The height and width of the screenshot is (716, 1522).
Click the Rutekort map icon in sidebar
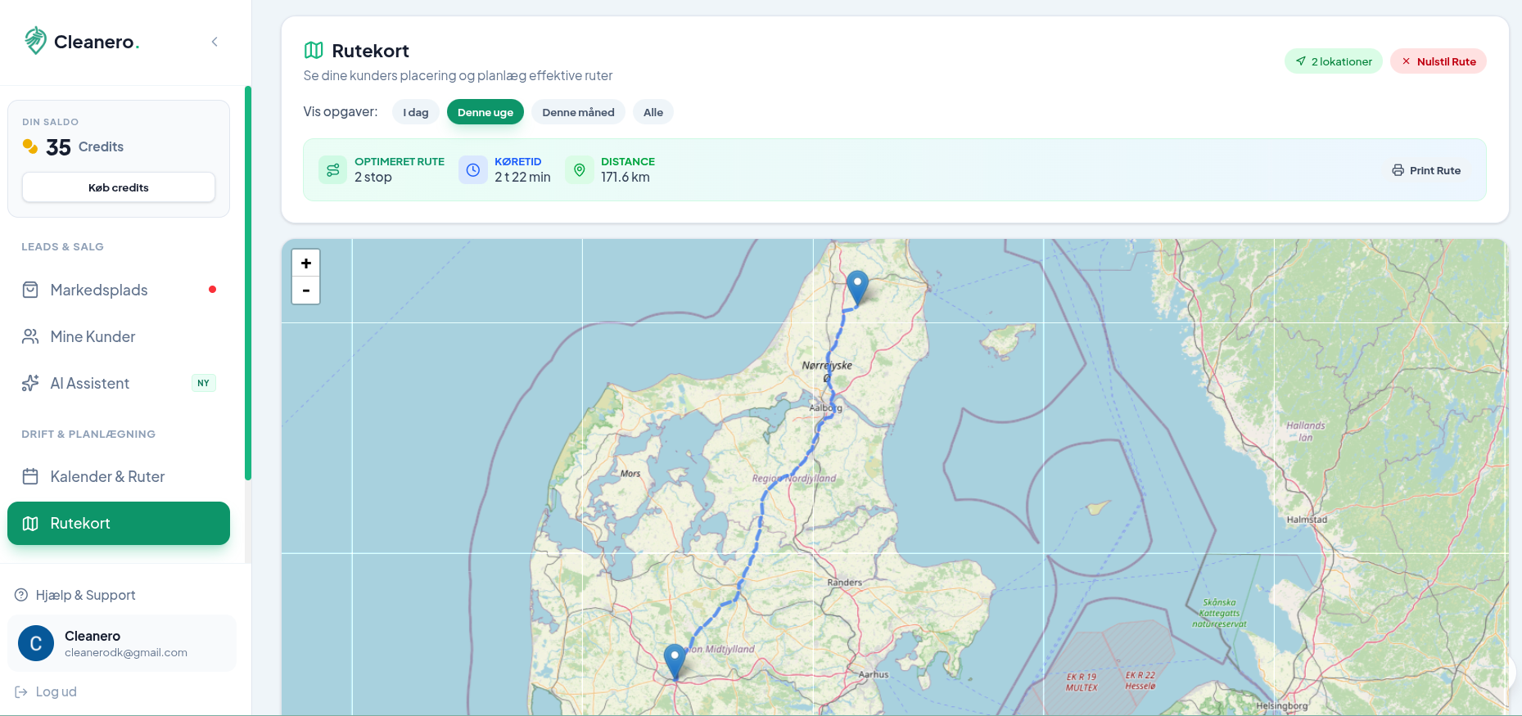[x=30, y=524]
